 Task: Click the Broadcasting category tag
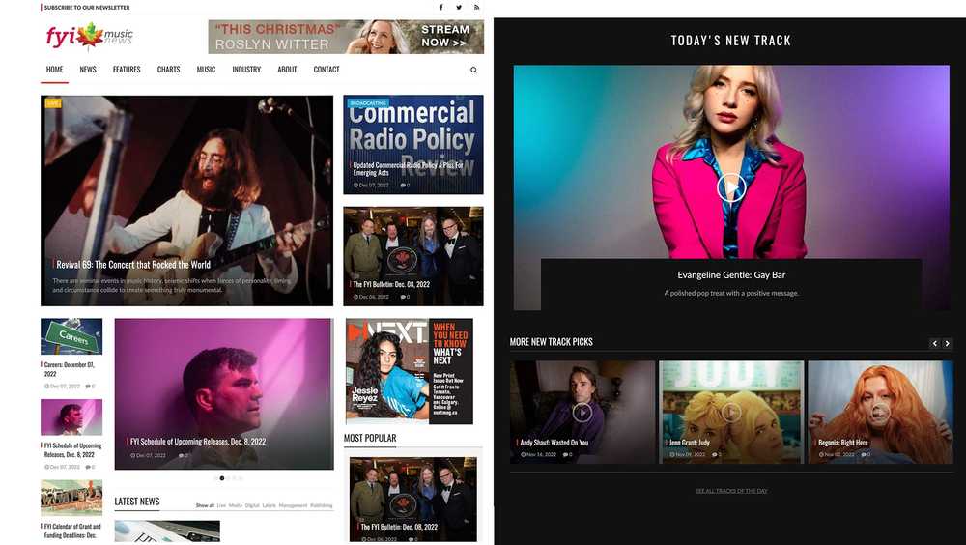click(x=368, y=103)
